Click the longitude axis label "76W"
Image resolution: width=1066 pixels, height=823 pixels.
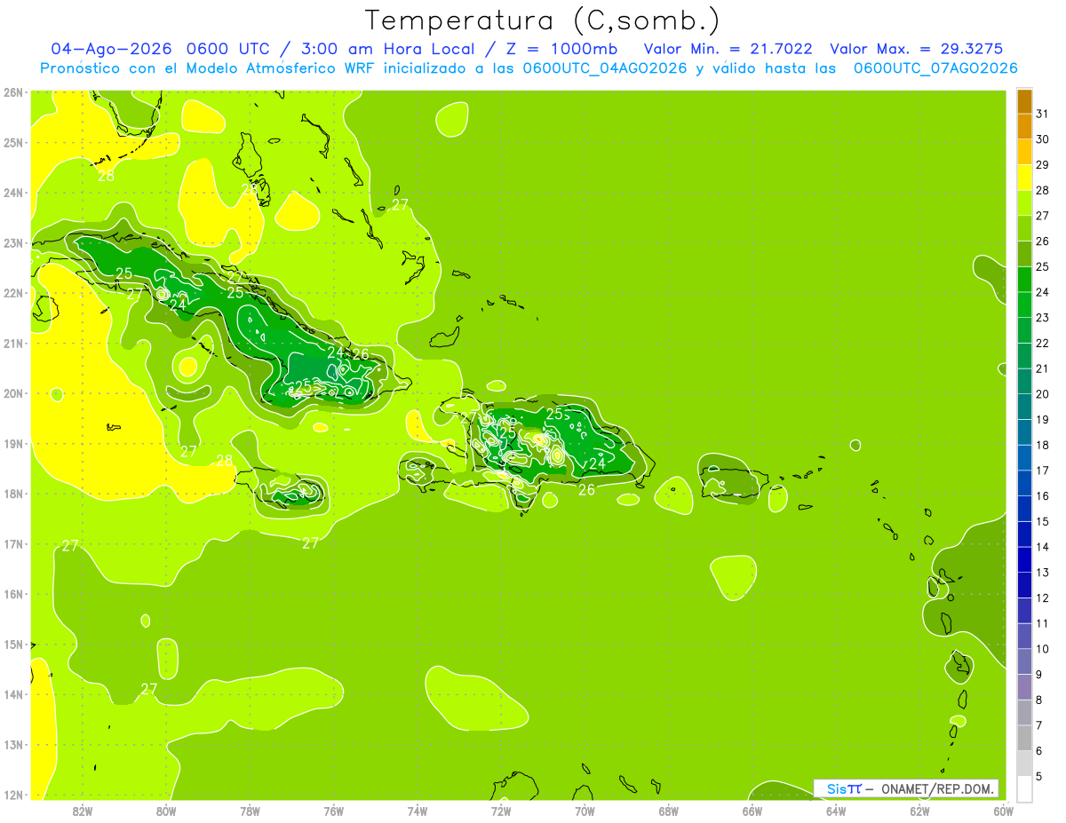(x=334, y=811)
